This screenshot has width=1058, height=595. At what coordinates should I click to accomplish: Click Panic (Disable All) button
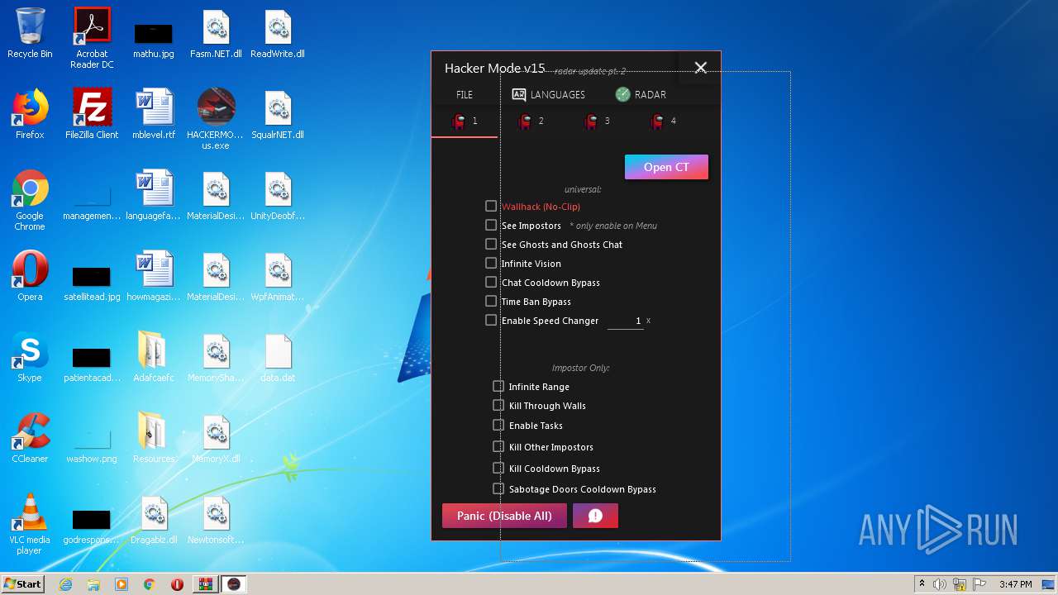tap(504, 516)
